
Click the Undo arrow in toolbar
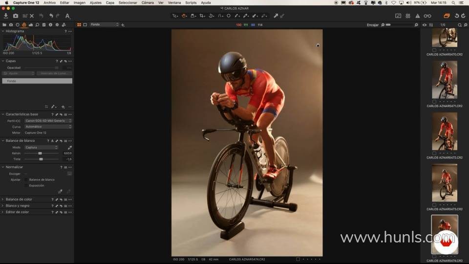coord(51,16)
